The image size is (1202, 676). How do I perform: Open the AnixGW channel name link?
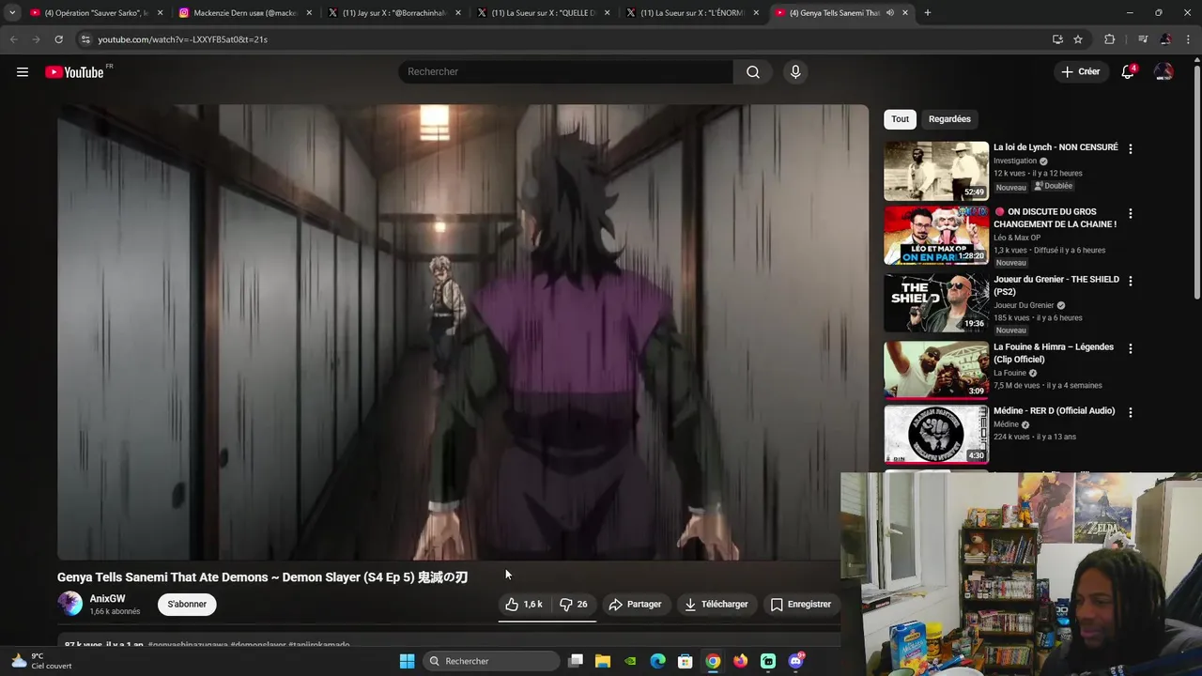coord(107,599)
